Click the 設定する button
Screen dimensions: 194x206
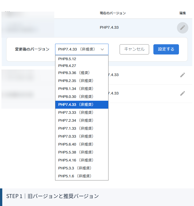click(x=166, y=49)
